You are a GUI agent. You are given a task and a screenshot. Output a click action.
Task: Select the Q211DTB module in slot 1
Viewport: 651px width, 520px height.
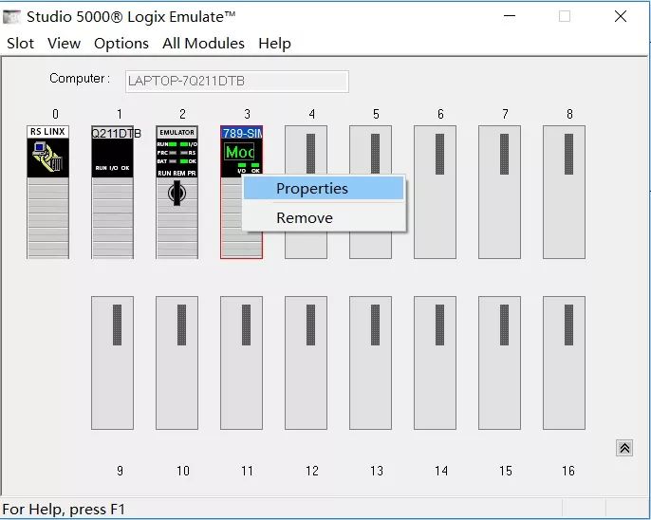coord(113,192)
